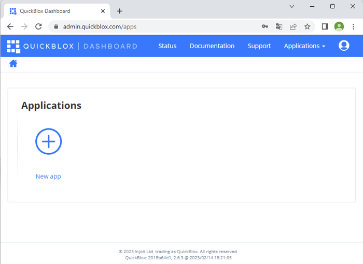
Task: Reload the page
Action: pyautogui.click(x=38, y=26)
